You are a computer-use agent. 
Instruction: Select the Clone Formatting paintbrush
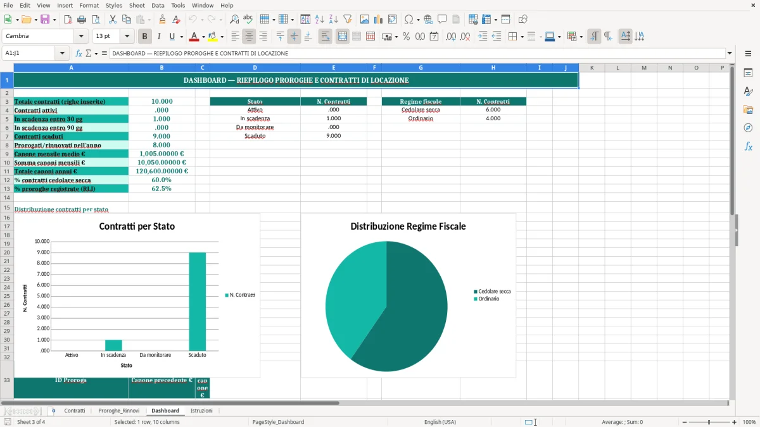(163, 20)
